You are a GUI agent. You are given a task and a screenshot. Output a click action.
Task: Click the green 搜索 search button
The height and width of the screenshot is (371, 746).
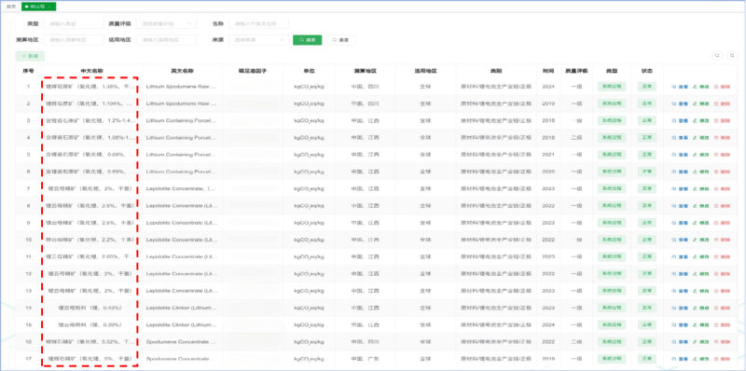coord(308,40)
